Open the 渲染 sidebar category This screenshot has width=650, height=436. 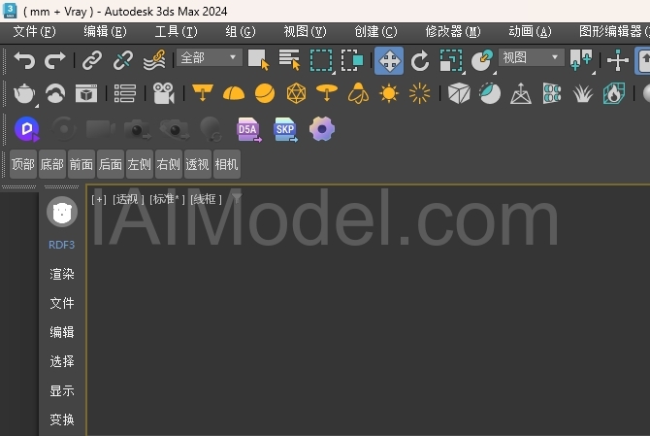click(62, 274)
